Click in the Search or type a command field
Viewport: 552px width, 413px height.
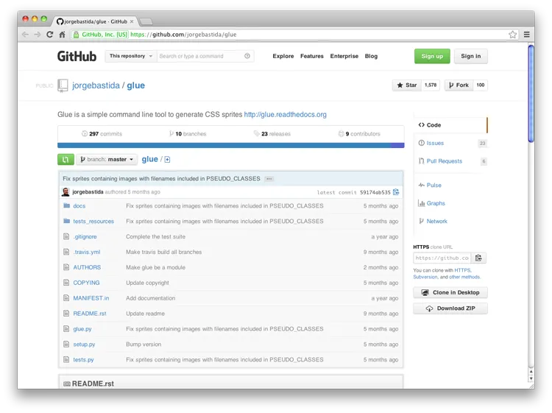click(201, 56)
